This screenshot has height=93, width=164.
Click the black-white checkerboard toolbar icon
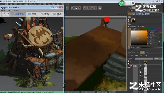click(80, 8)
